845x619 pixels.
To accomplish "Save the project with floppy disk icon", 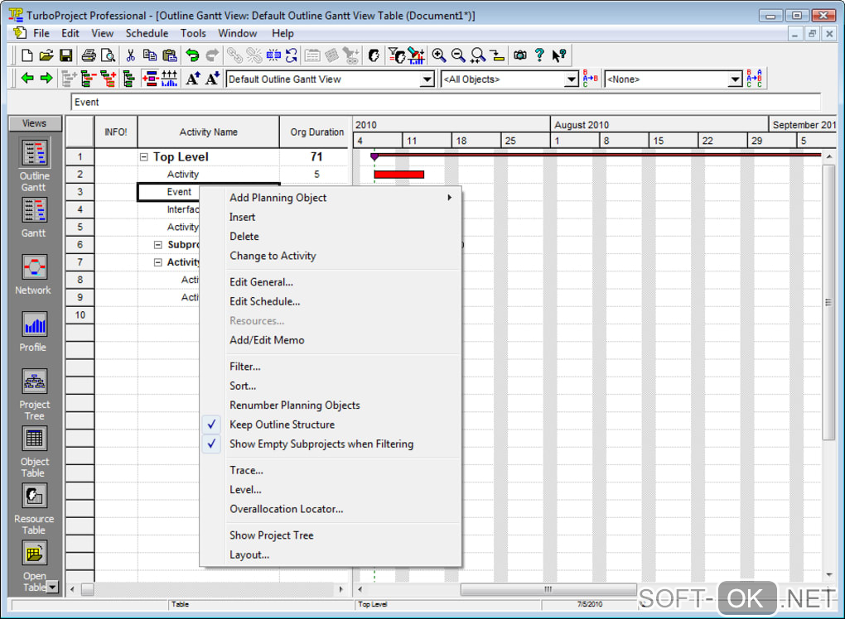I will (x=65, y=55).
